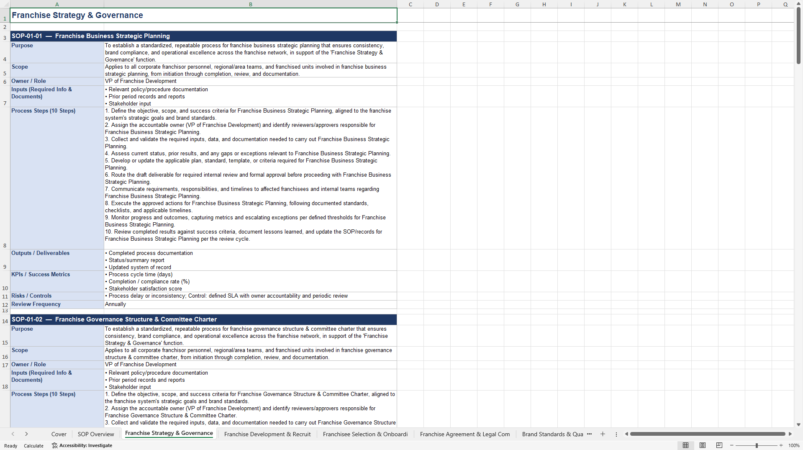The height and width of the screenshot is (450, 803).
Task: Open Franchisee Selection & Onboardi tab
Action: (x=365, y=434)
